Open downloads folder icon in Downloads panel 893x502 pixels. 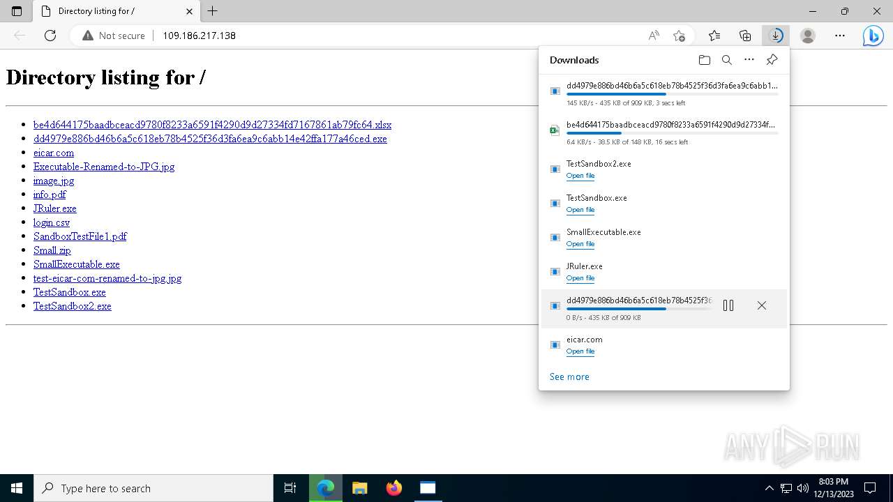click(705, 60)
